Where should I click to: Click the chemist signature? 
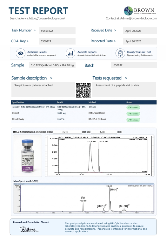29,229
